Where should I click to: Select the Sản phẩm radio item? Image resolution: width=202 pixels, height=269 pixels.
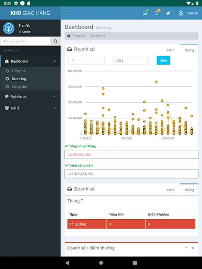pos(7,87)
